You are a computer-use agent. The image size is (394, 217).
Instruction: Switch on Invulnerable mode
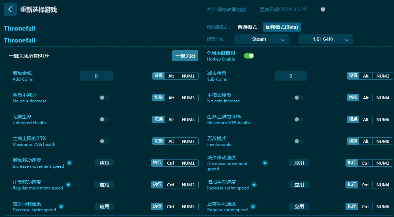click(x=299, y=141)
